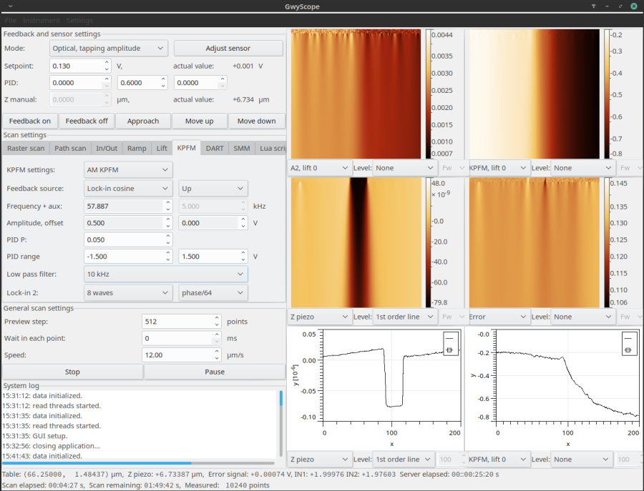Open the 1st order line Level dropdown under Z piezo image
644x491 pixels.
pos(404,317)
